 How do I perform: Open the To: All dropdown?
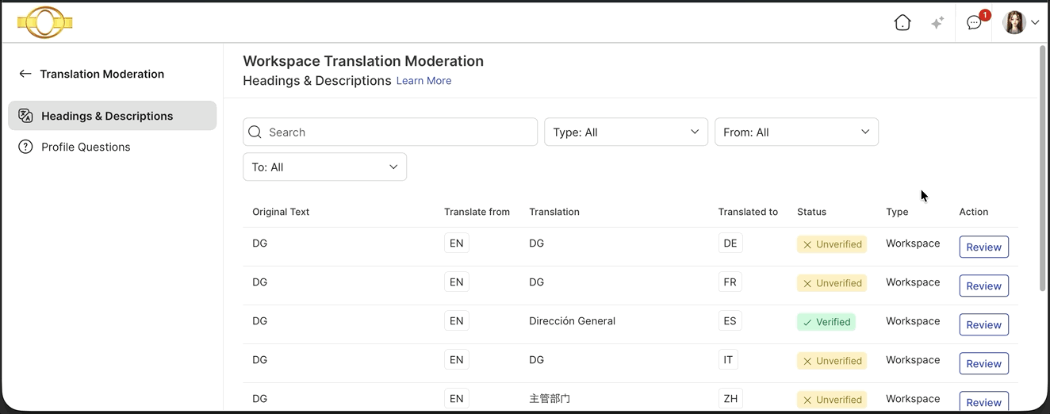coord(324,167)
